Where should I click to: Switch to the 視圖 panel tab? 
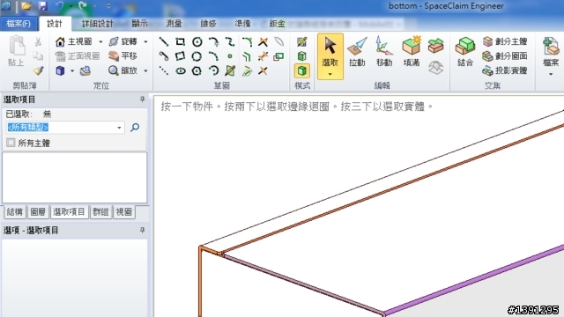point(124,211)
